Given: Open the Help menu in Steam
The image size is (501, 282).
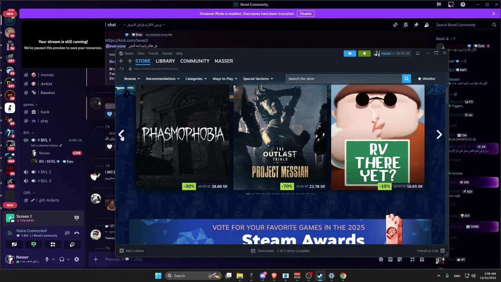Looking at the screenshot, I should pyautogui.click(x=179, y=53).
